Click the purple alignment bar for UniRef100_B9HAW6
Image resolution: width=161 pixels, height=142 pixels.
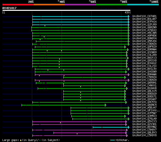click(x=82, y=75)
